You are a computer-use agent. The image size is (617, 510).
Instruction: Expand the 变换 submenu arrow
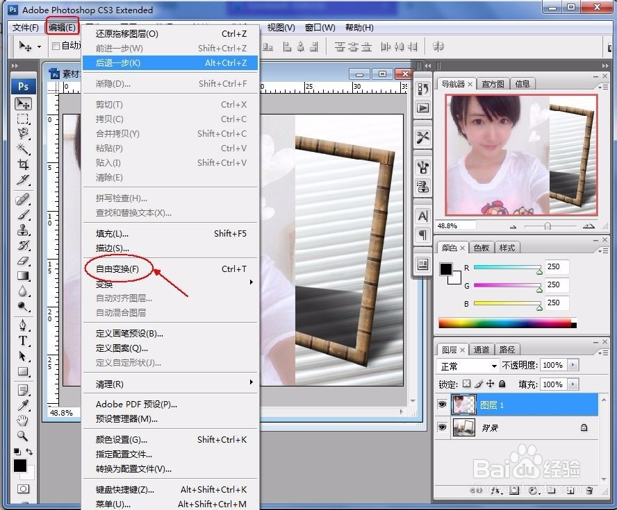point(252,282)
